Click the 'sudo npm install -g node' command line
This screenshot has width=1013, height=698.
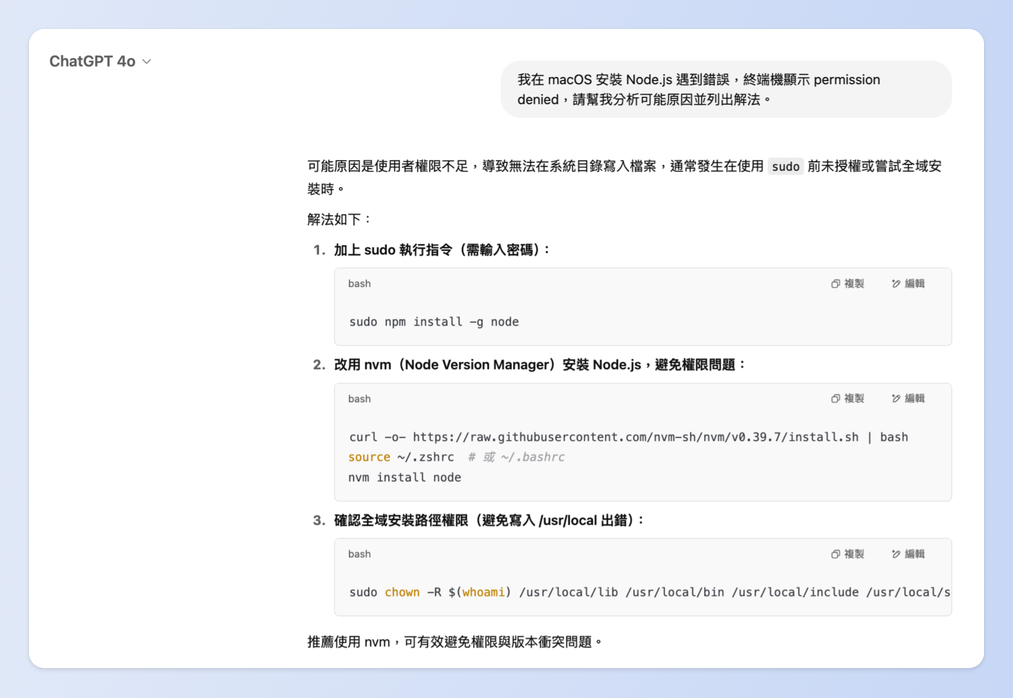(x=434, y=322)
